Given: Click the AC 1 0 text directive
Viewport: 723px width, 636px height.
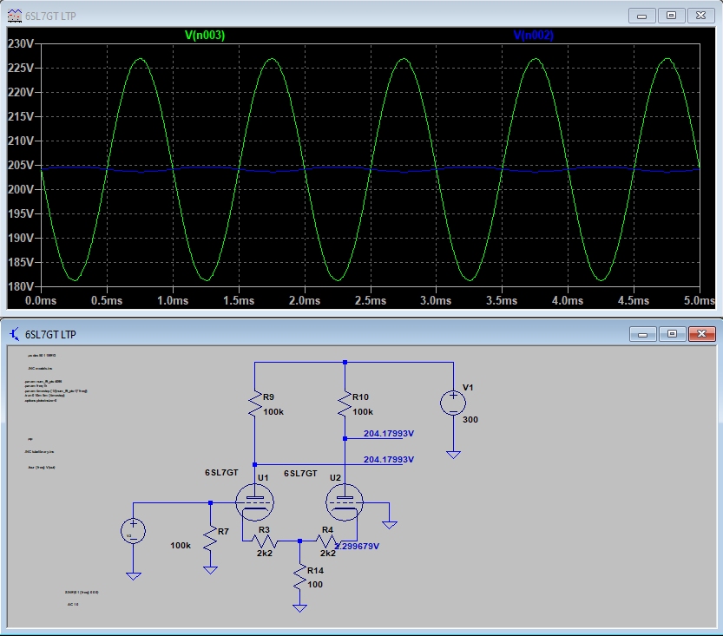Looking at the screenshot, I should (x=73, y=604).
